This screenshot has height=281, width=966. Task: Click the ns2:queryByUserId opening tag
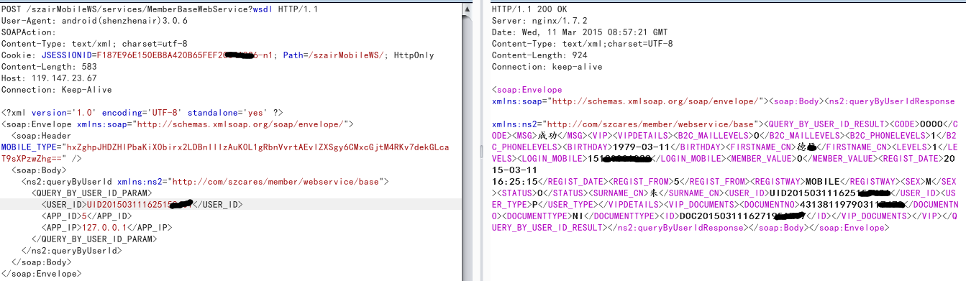(x=206, y=182)
